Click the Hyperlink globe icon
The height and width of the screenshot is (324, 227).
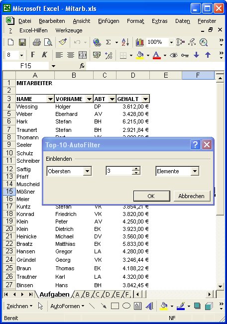tap(97, 42)
